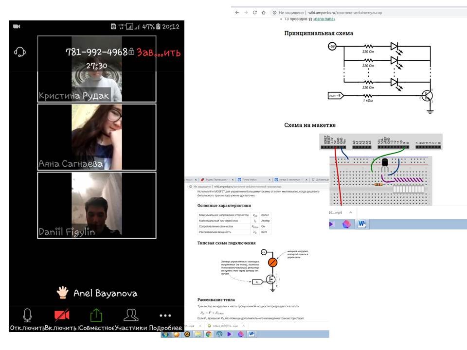Open the orange sphere app in lower taskbar
The width and height of the screenshot is (467, 350).
177,334
